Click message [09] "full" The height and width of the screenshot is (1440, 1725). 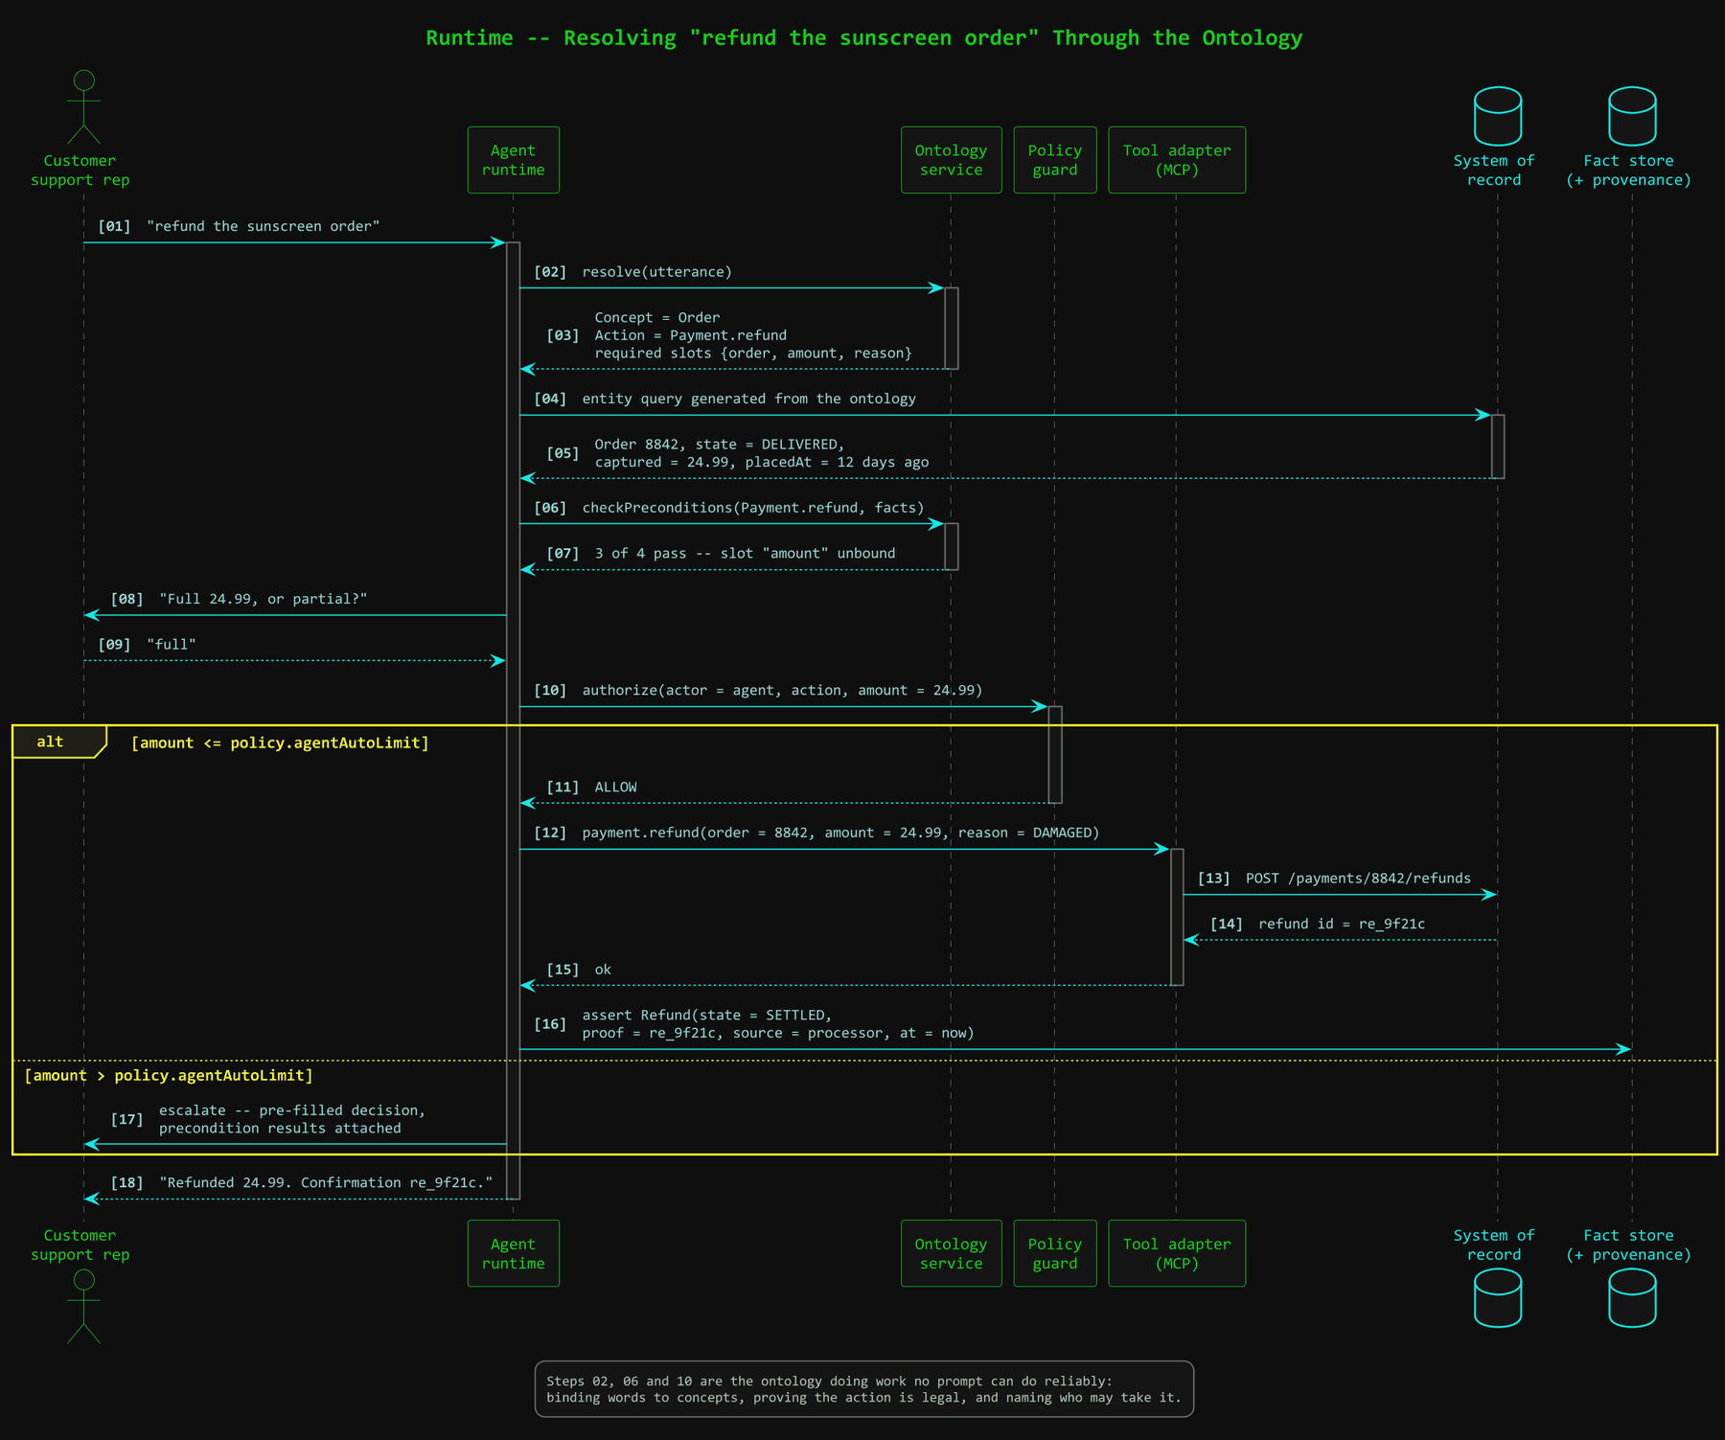tap(147, 645)
